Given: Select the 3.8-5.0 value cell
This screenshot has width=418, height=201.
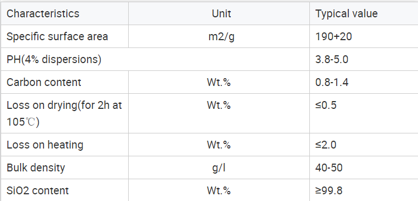Looking at the screenshot, I should pyautogui.click(x=364, y=59).
